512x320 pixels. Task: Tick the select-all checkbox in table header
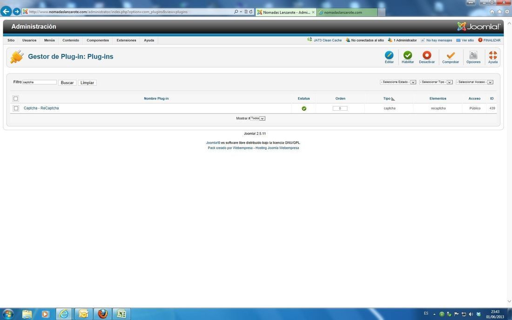[x=16, y=99]
